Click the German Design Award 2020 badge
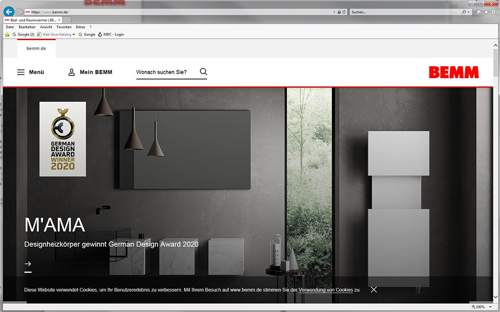This screenshot has width=500, height=312. (x=62, y=139)
